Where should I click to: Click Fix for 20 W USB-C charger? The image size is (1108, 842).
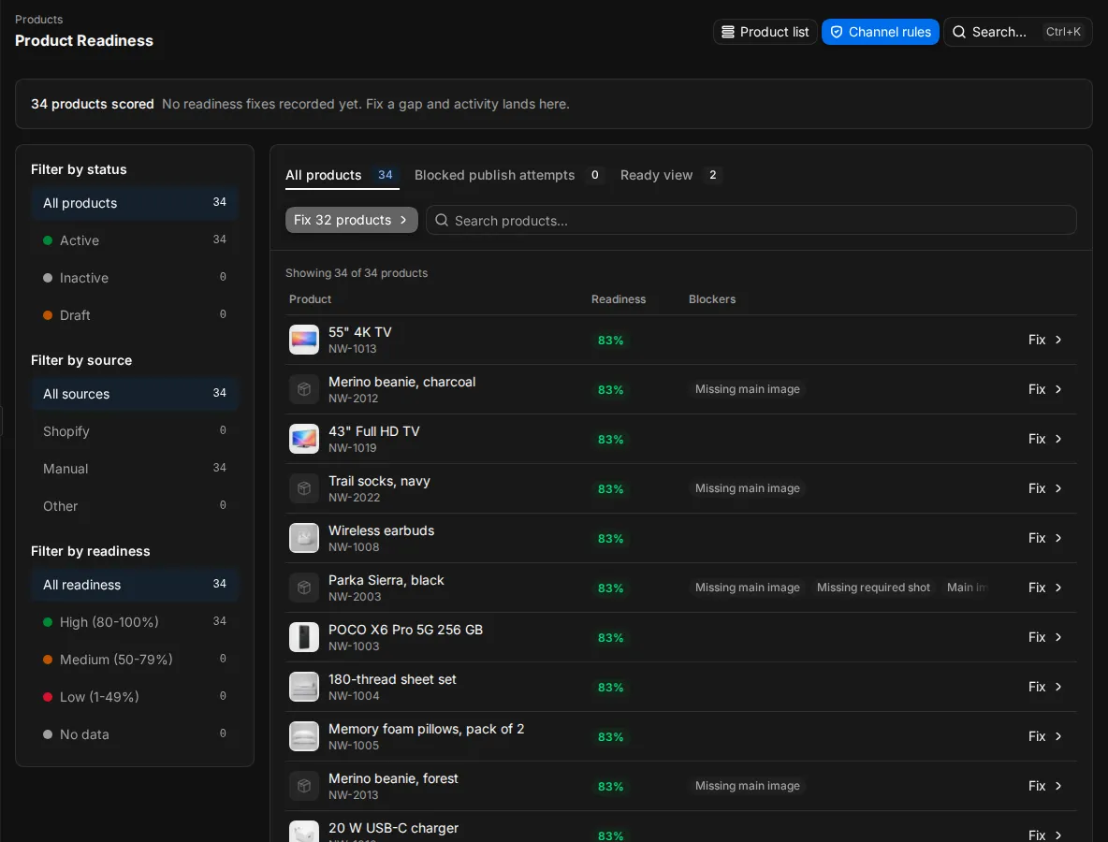pyautogui.click(x=1045, y=835)
